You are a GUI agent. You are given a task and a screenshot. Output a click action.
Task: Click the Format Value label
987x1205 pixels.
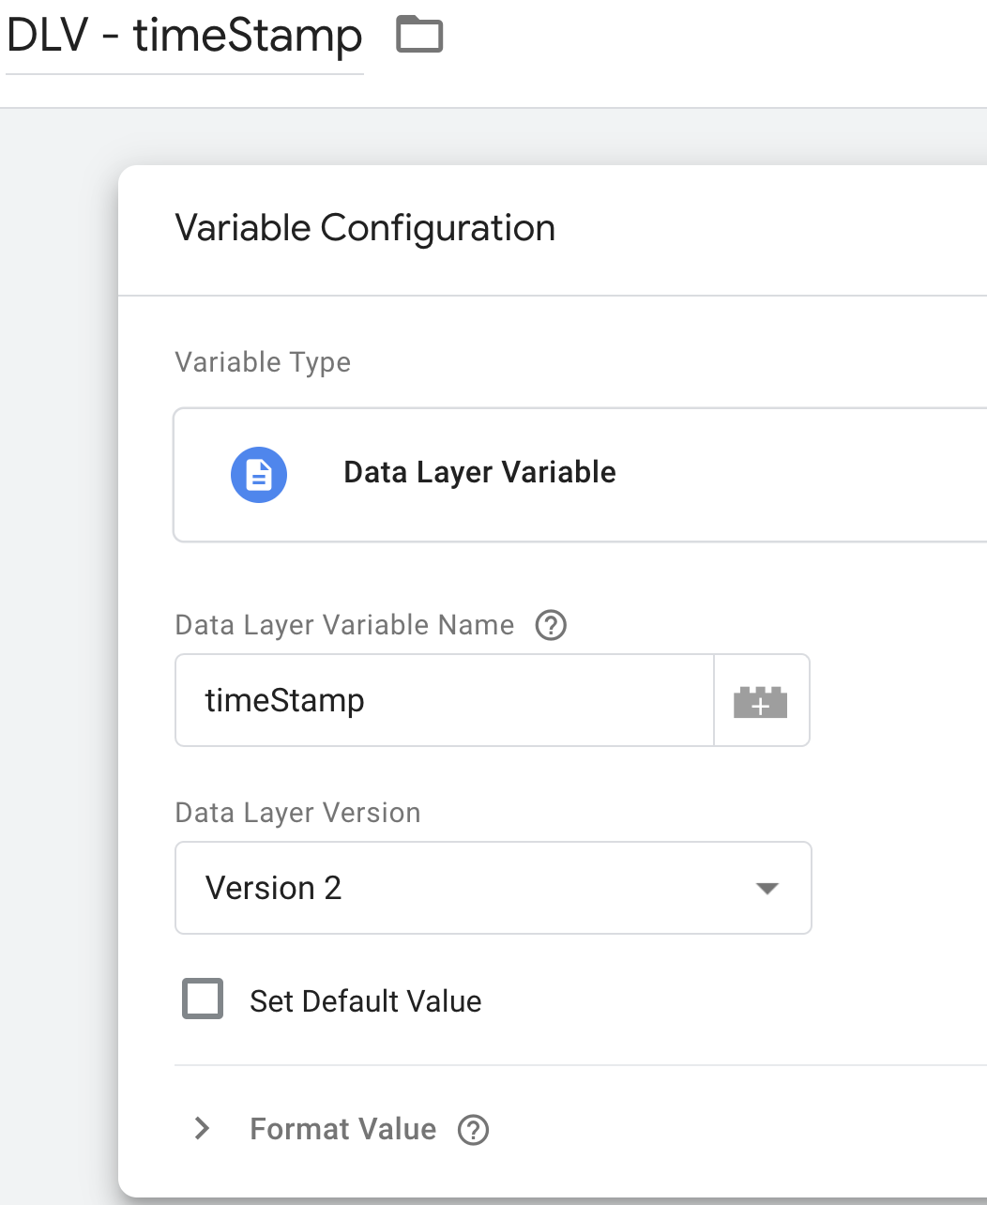click(343, 1129)
